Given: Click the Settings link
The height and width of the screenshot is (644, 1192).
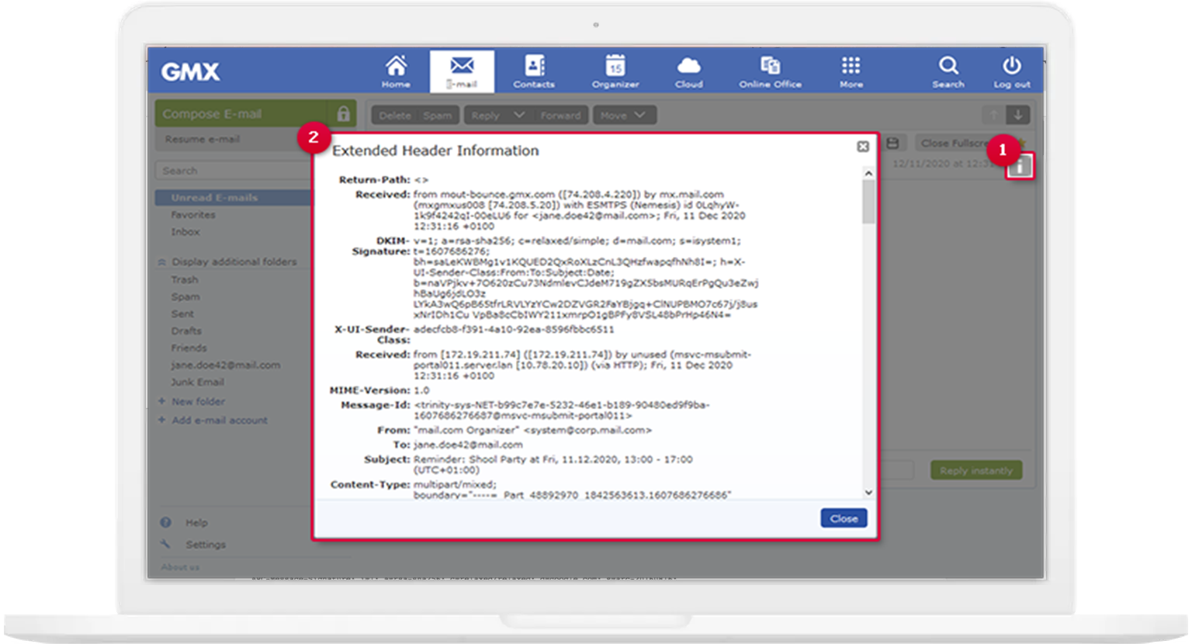Looking at the screenshot, I should (x=206, y=544).
